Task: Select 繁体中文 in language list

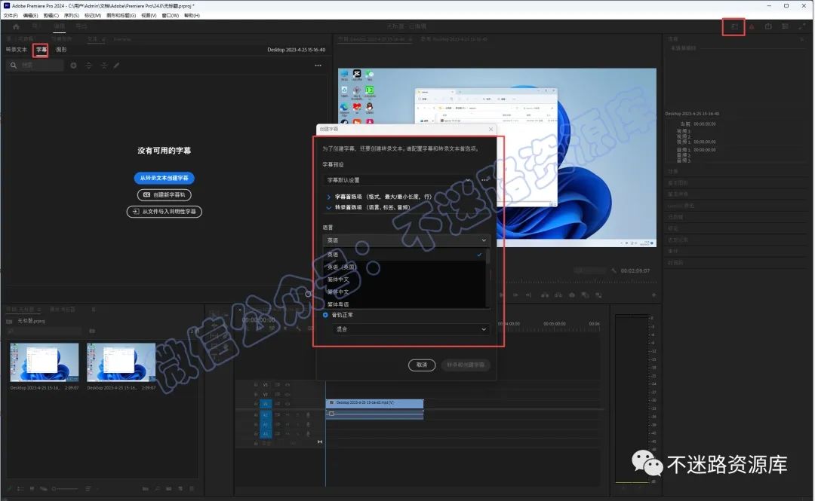Action: click(x=404, y=292)
